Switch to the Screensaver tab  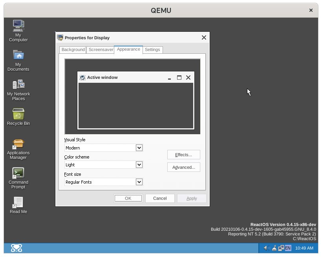coord(101,50)
